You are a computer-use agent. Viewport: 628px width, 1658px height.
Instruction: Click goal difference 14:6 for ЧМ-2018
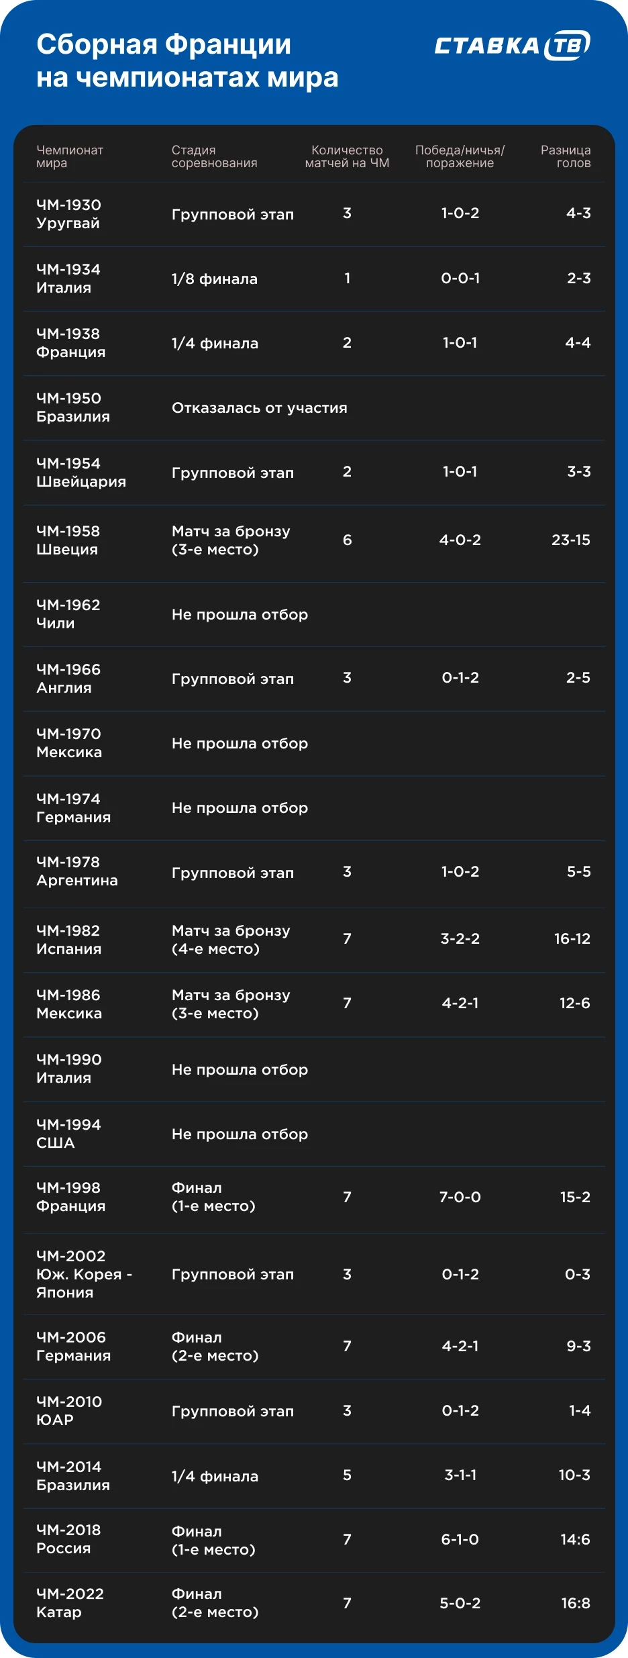pos(576,1539)
